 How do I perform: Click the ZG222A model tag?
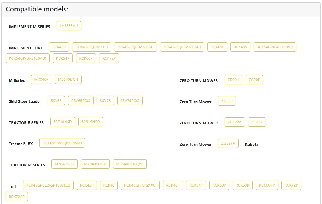pos(234,122)
